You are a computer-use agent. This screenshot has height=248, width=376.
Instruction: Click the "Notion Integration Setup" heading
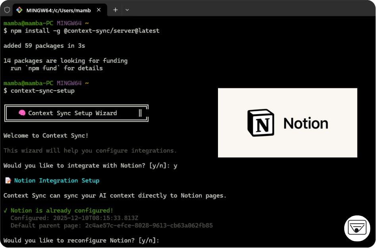click(x=57, y=180)
